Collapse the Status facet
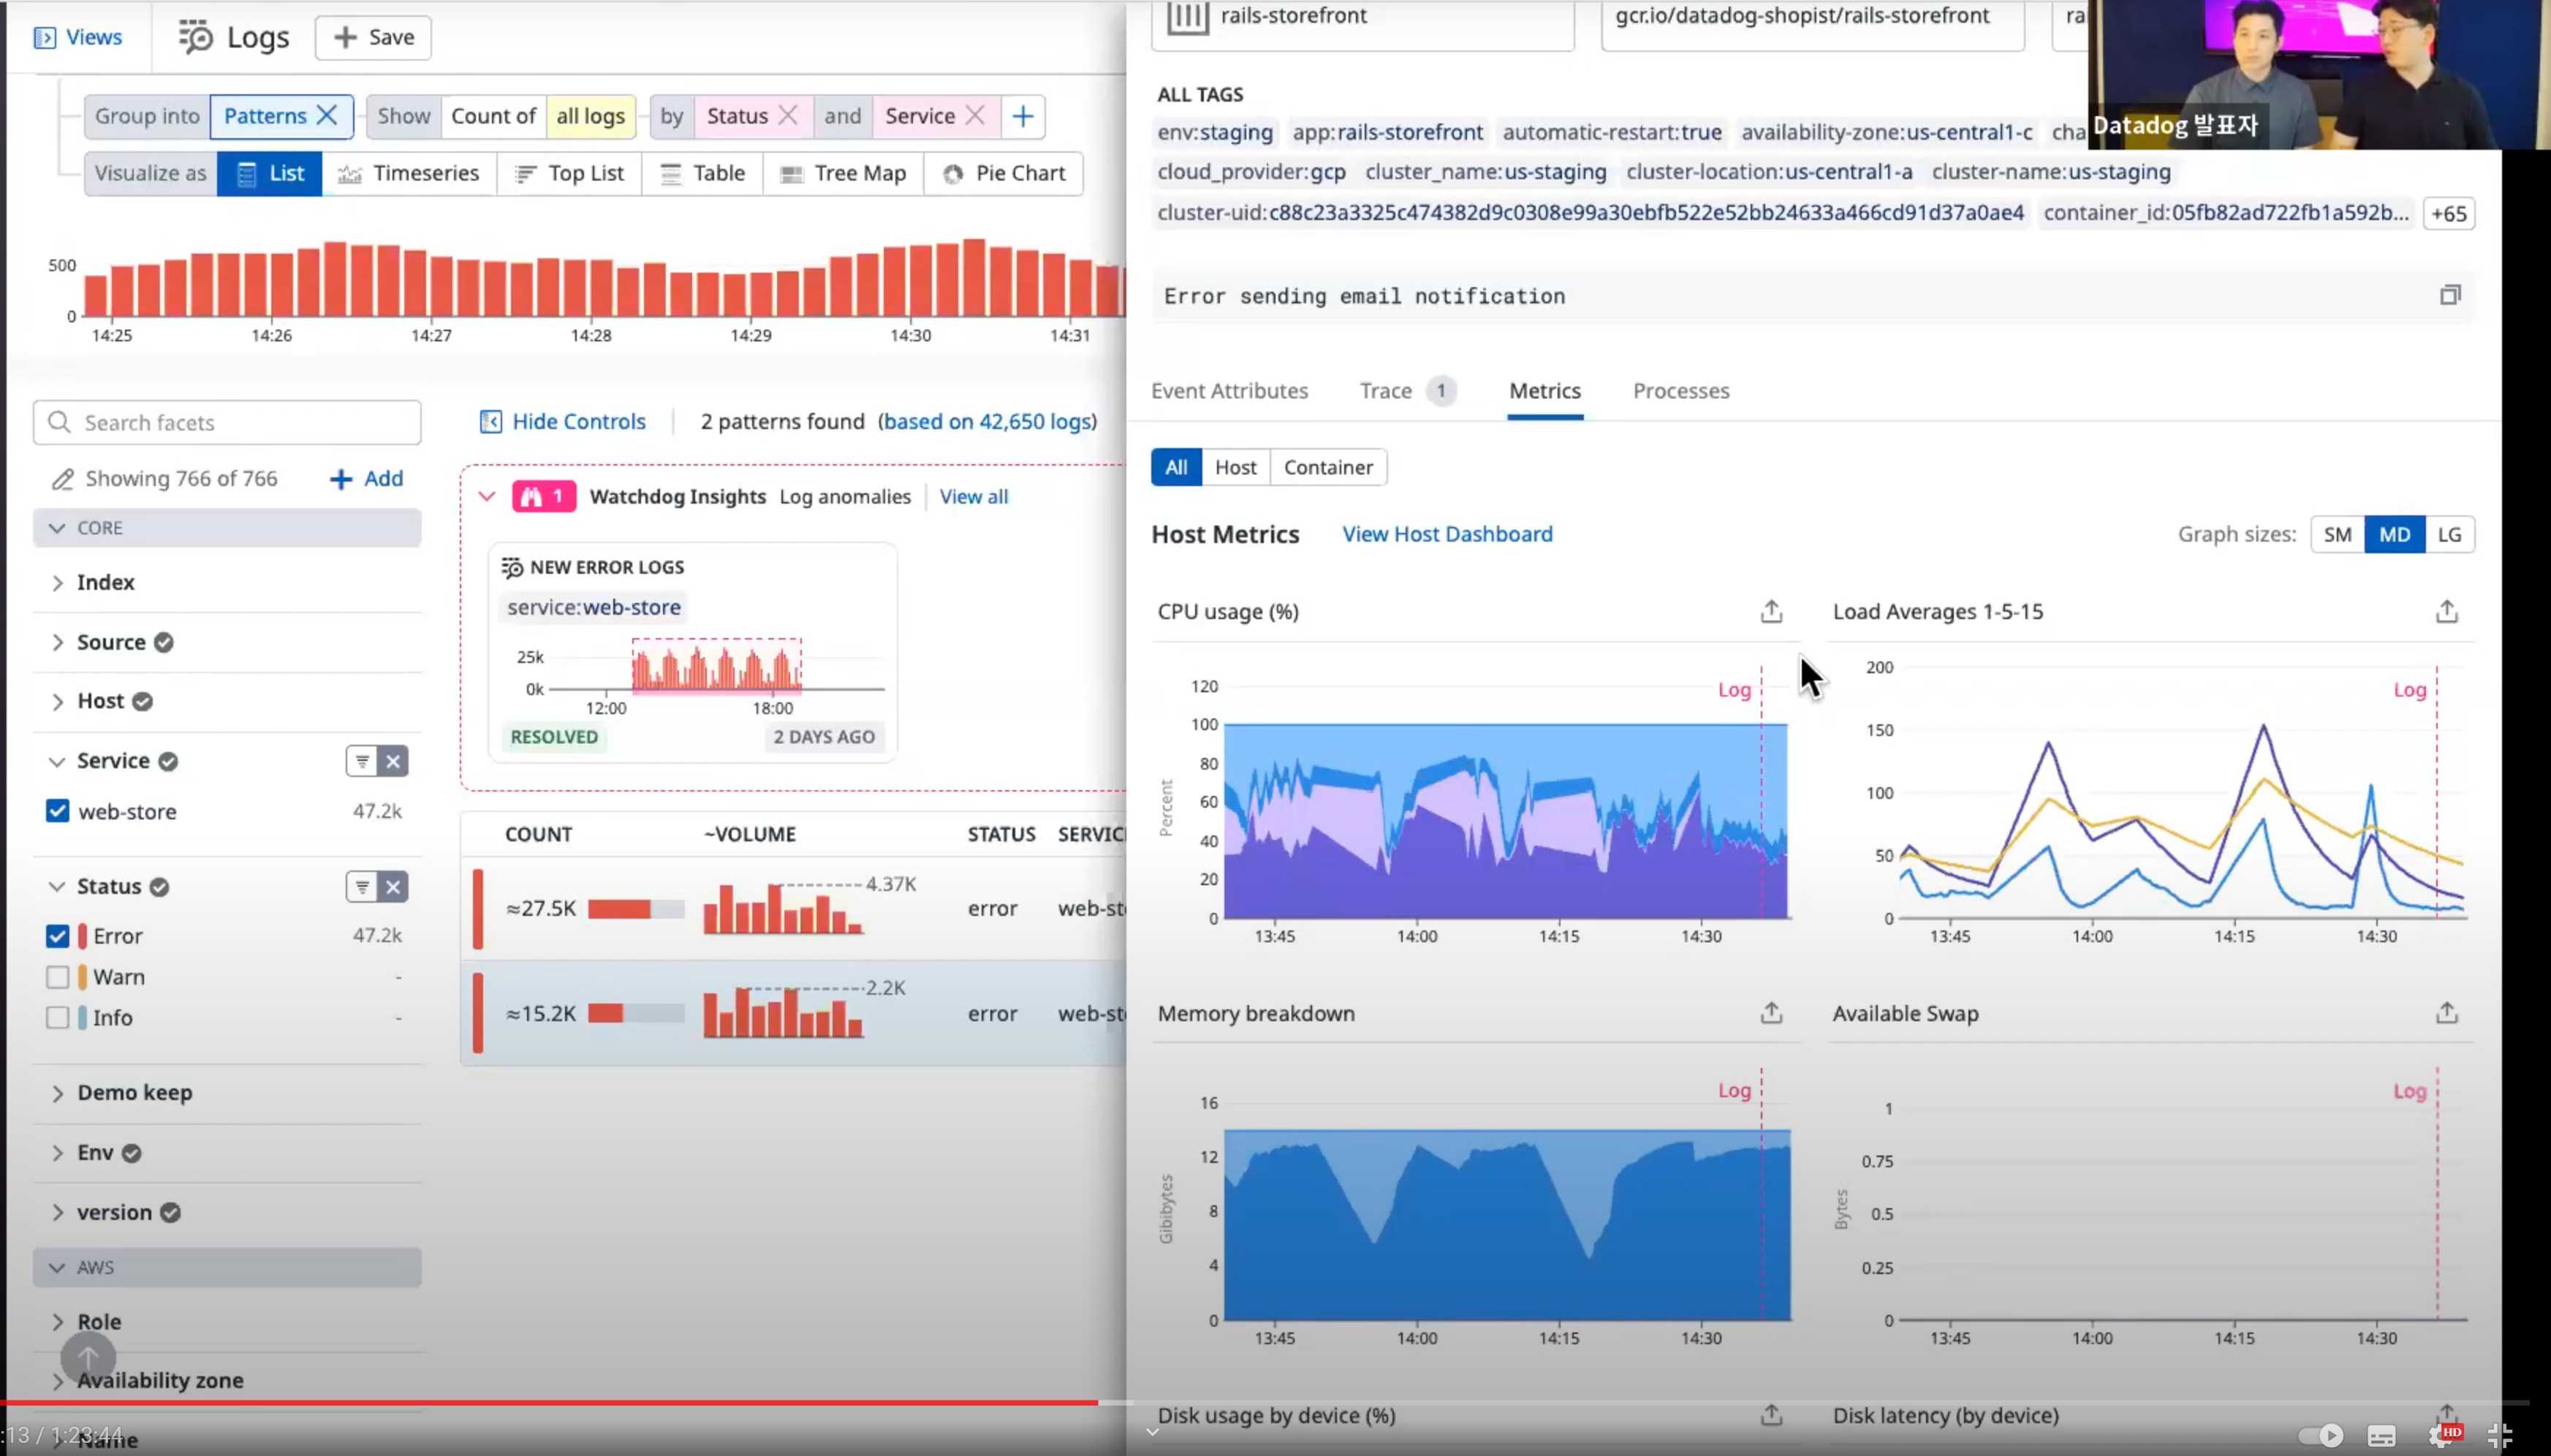This screenshot has width=2551, height=1456. (57, 887)
